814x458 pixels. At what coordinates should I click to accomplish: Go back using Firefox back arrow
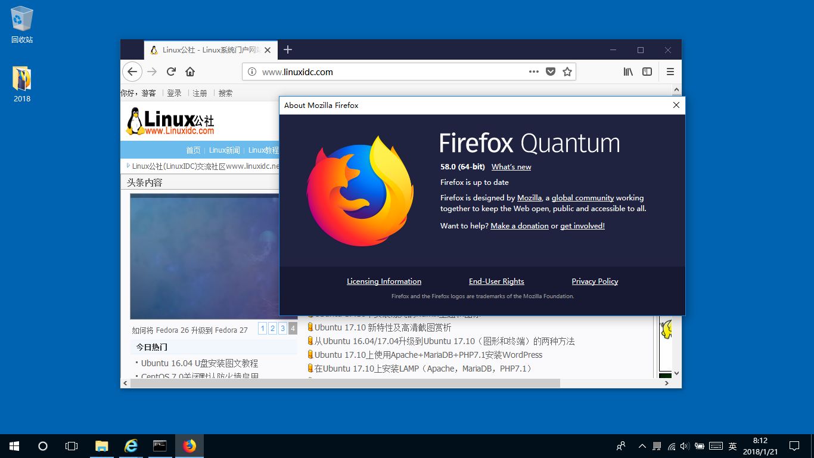(x=132, y=72)
